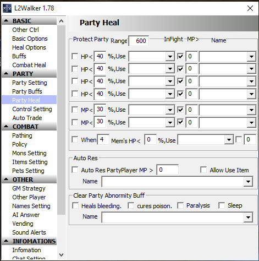Open GM Strategy page
Viewport: 259px width, 261px height.
pyautogui.click(x=29, y=188)
